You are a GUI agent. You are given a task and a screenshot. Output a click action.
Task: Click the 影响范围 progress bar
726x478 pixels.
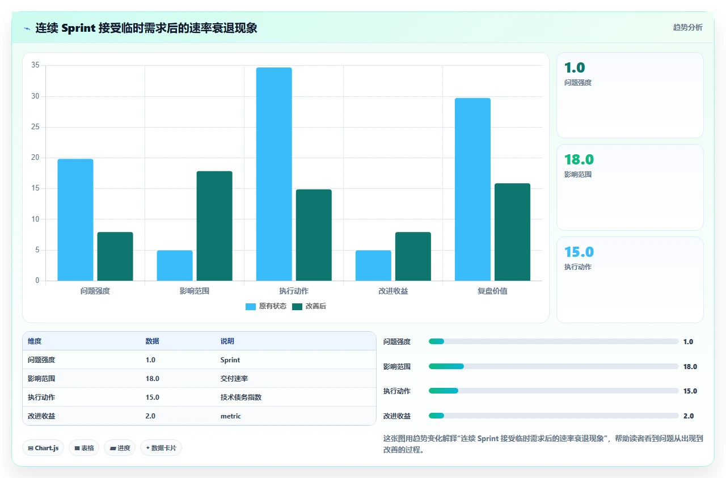[554, 366]
